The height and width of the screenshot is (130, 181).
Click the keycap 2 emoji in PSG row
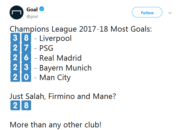pyautogui.click(x=15, y=48)
